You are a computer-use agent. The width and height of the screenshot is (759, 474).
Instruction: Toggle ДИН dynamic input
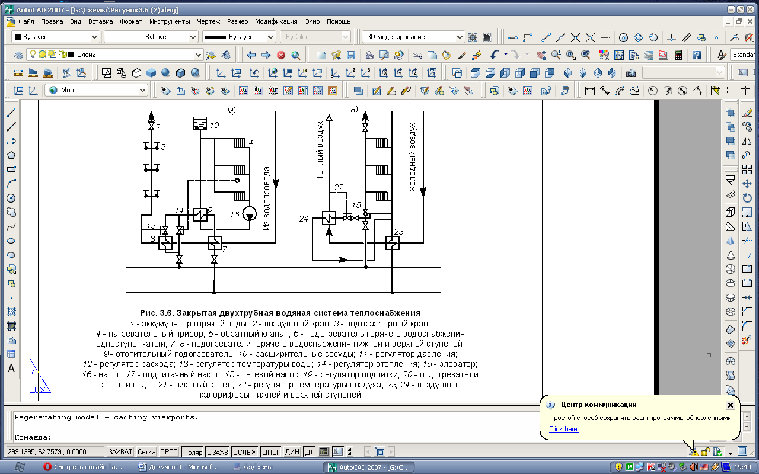292,452
